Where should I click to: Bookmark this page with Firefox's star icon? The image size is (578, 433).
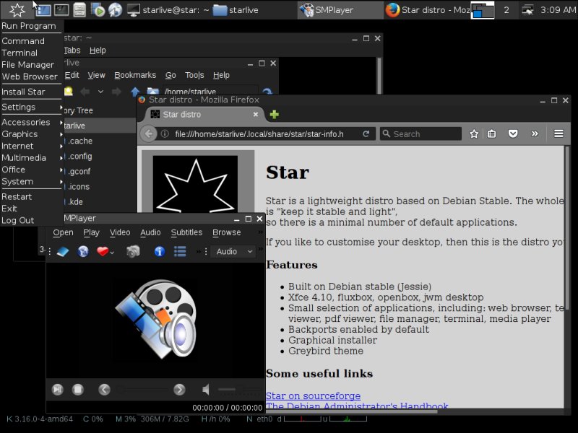click(474, 134)
